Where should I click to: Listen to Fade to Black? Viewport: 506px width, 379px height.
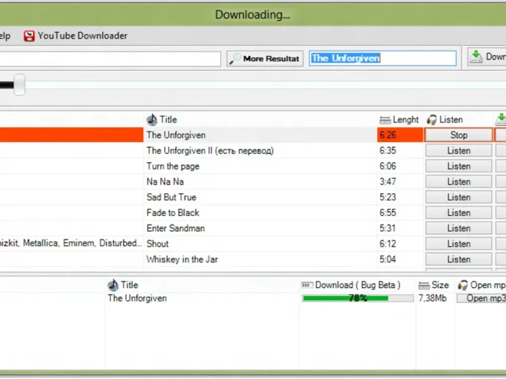pyautogui.click(x=459, y=213)
